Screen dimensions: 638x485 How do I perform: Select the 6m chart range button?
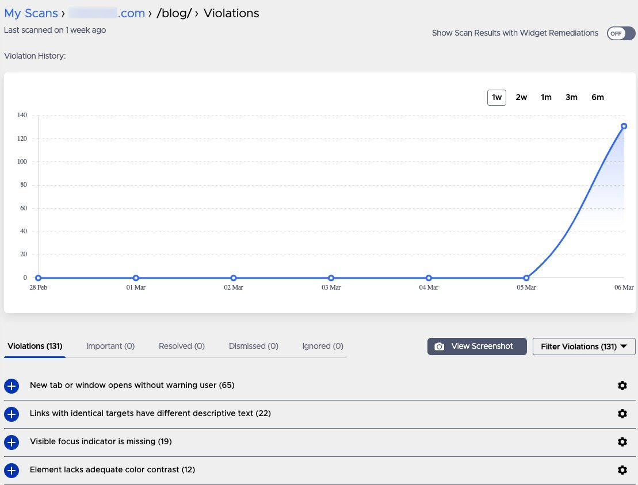[x=598, y=97]
